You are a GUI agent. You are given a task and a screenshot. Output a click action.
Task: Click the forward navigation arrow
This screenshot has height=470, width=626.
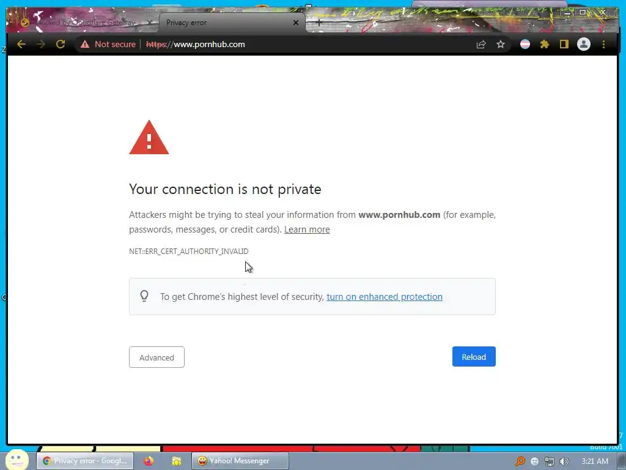point(41,44)
